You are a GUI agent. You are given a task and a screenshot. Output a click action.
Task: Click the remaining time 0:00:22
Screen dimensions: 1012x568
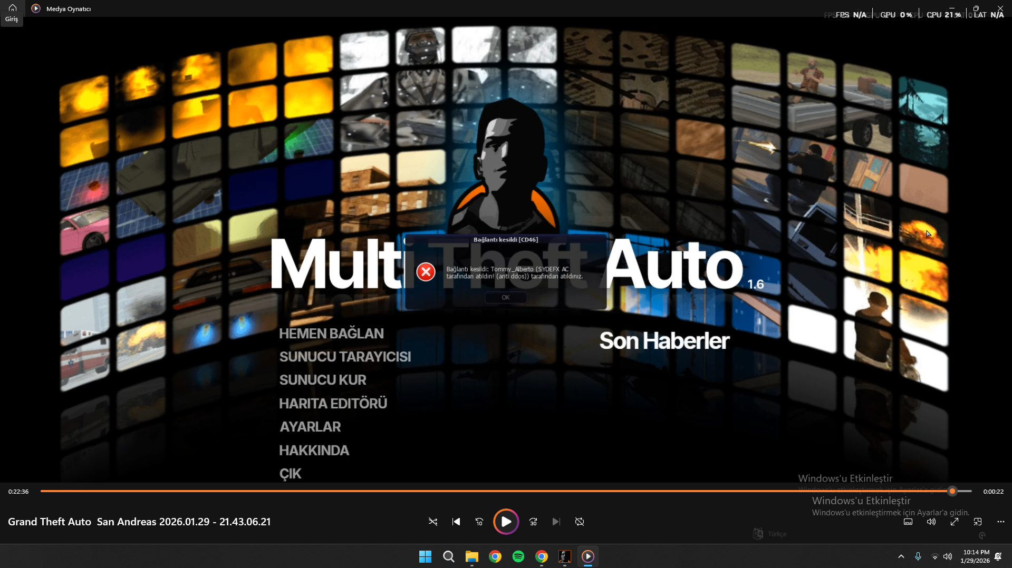pyautogui.click(x=993, y=492)
